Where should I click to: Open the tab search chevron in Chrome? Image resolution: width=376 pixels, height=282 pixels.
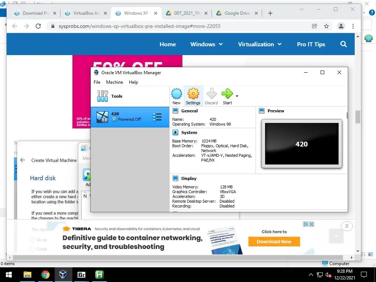pyautogui.click(x=302, y=9)
